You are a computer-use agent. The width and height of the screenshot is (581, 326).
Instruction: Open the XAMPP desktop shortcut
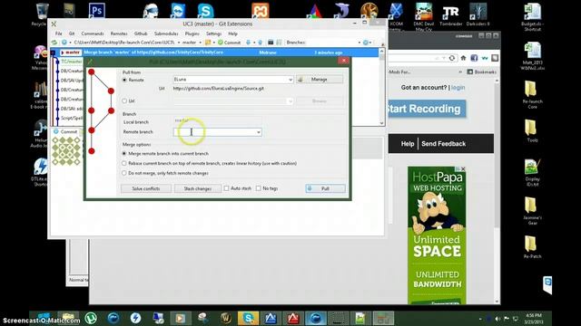tap(260, 10)
